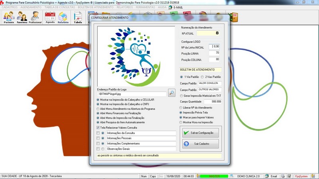Toggle radio next to Informações Complementares
Viewport: 319px width, 179px height.
(103, 144)
